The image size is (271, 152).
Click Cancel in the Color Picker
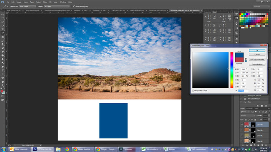tap(257, 55)
